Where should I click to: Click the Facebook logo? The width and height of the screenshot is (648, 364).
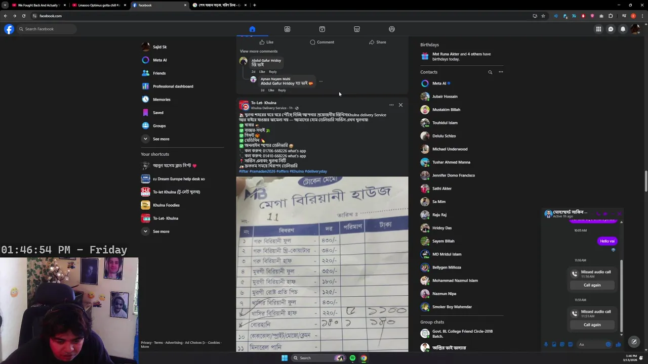[9, 29]
